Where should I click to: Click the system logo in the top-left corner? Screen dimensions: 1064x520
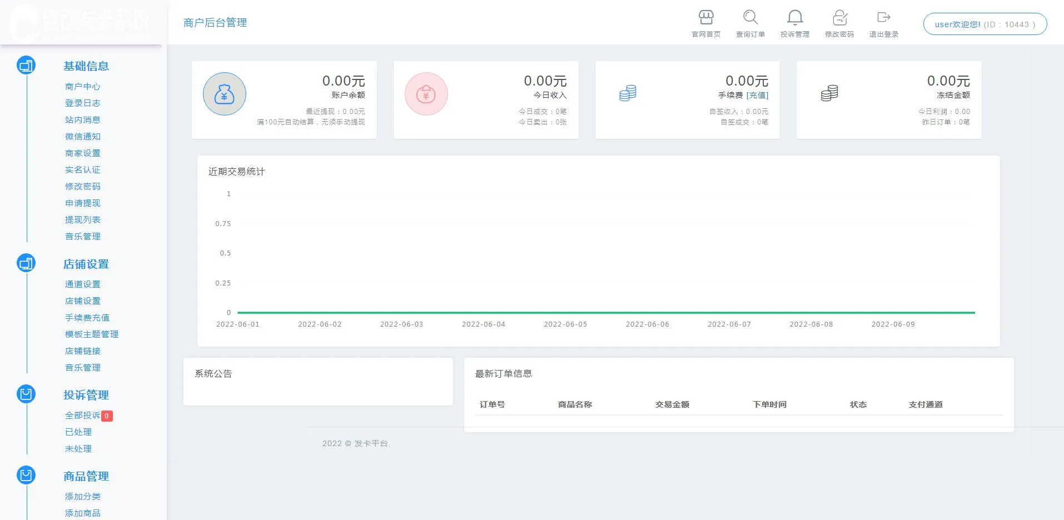point(81,22)
